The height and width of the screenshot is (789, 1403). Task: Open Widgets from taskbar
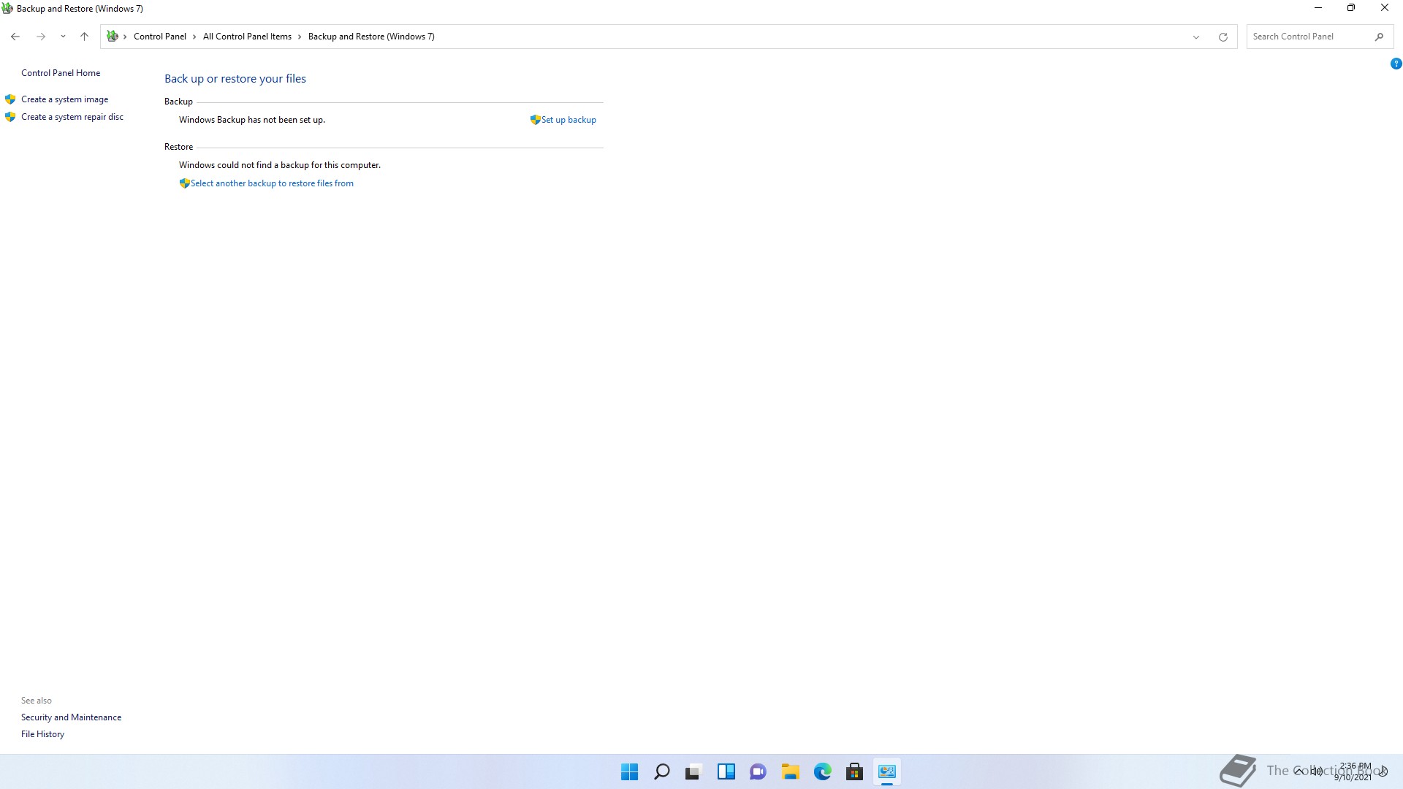726,771
